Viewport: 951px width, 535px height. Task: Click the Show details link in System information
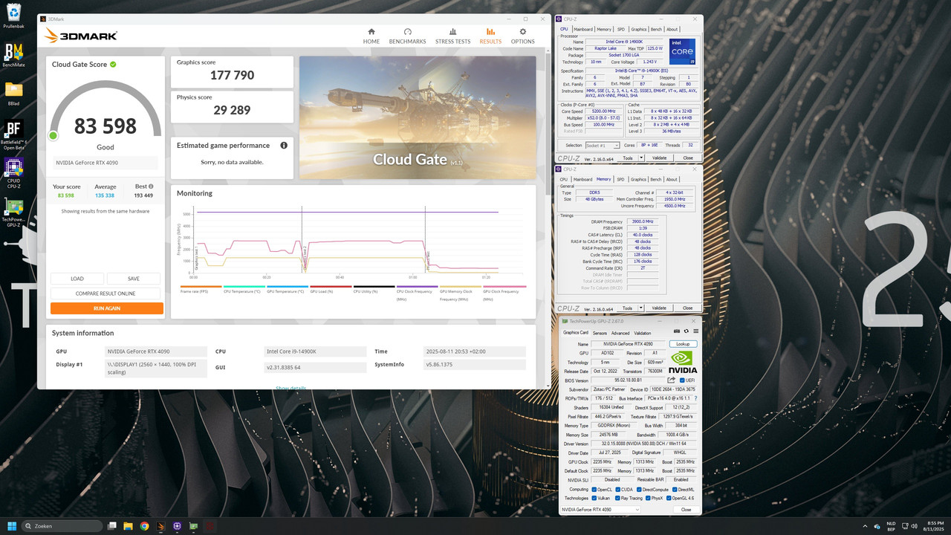click(x=291, y=387)
